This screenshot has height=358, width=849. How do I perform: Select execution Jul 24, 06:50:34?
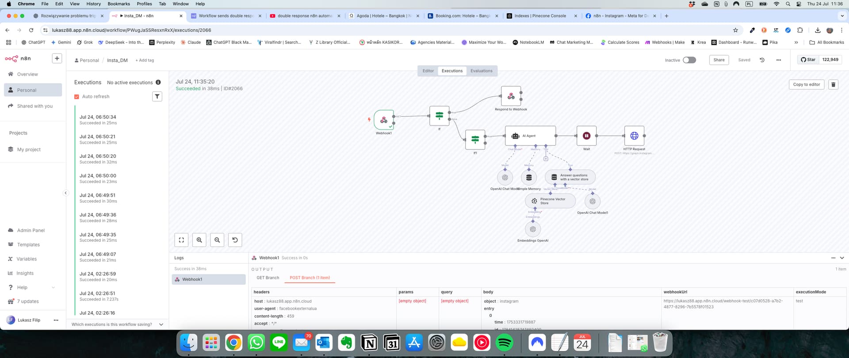pyautogui.click(x=119, y=120)
